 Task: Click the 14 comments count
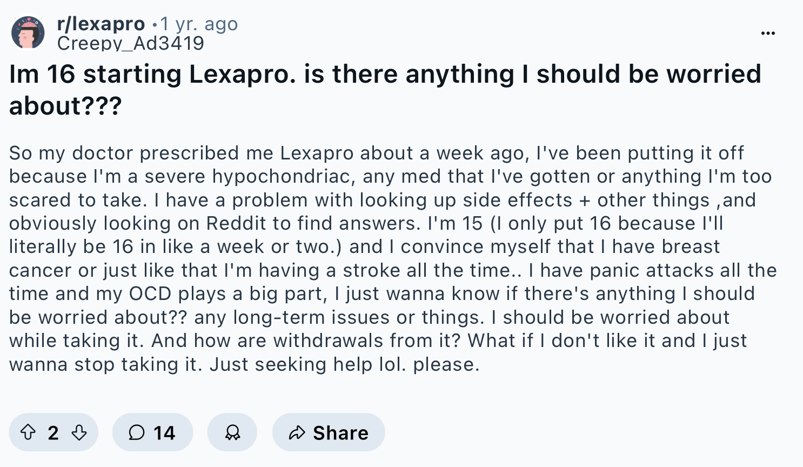point(164,432)
